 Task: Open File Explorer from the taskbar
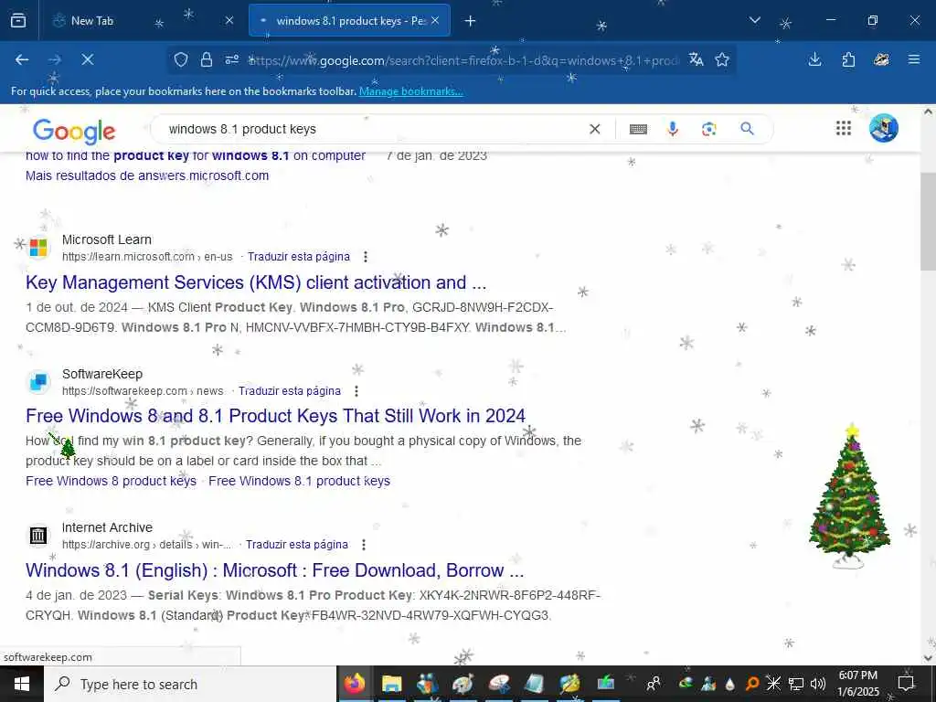click(x=391, y=684)
